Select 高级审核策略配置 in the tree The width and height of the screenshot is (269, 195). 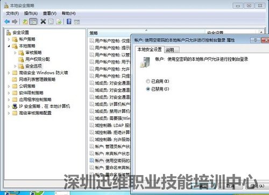(x=35, y=113)
